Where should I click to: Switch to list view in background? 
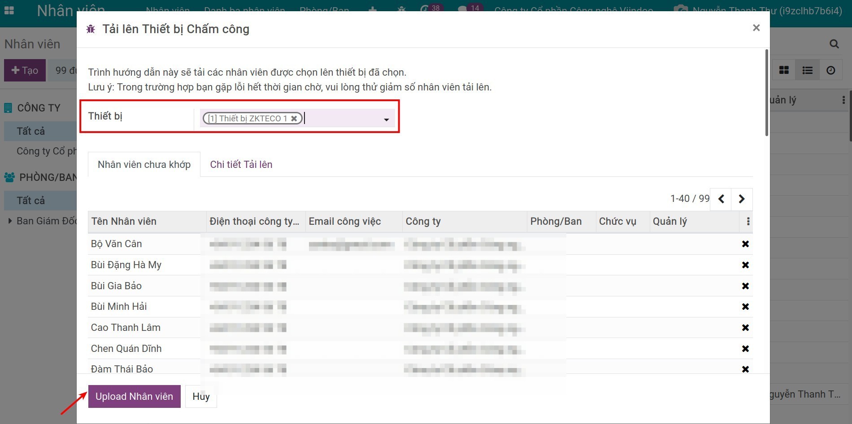coord(807,70)
